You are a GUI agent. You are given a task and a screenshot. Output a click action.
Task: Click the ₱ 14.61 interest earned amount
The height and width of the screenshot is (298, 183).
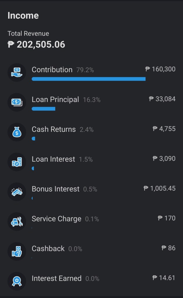pyautogui.click(x=164, y=278)
